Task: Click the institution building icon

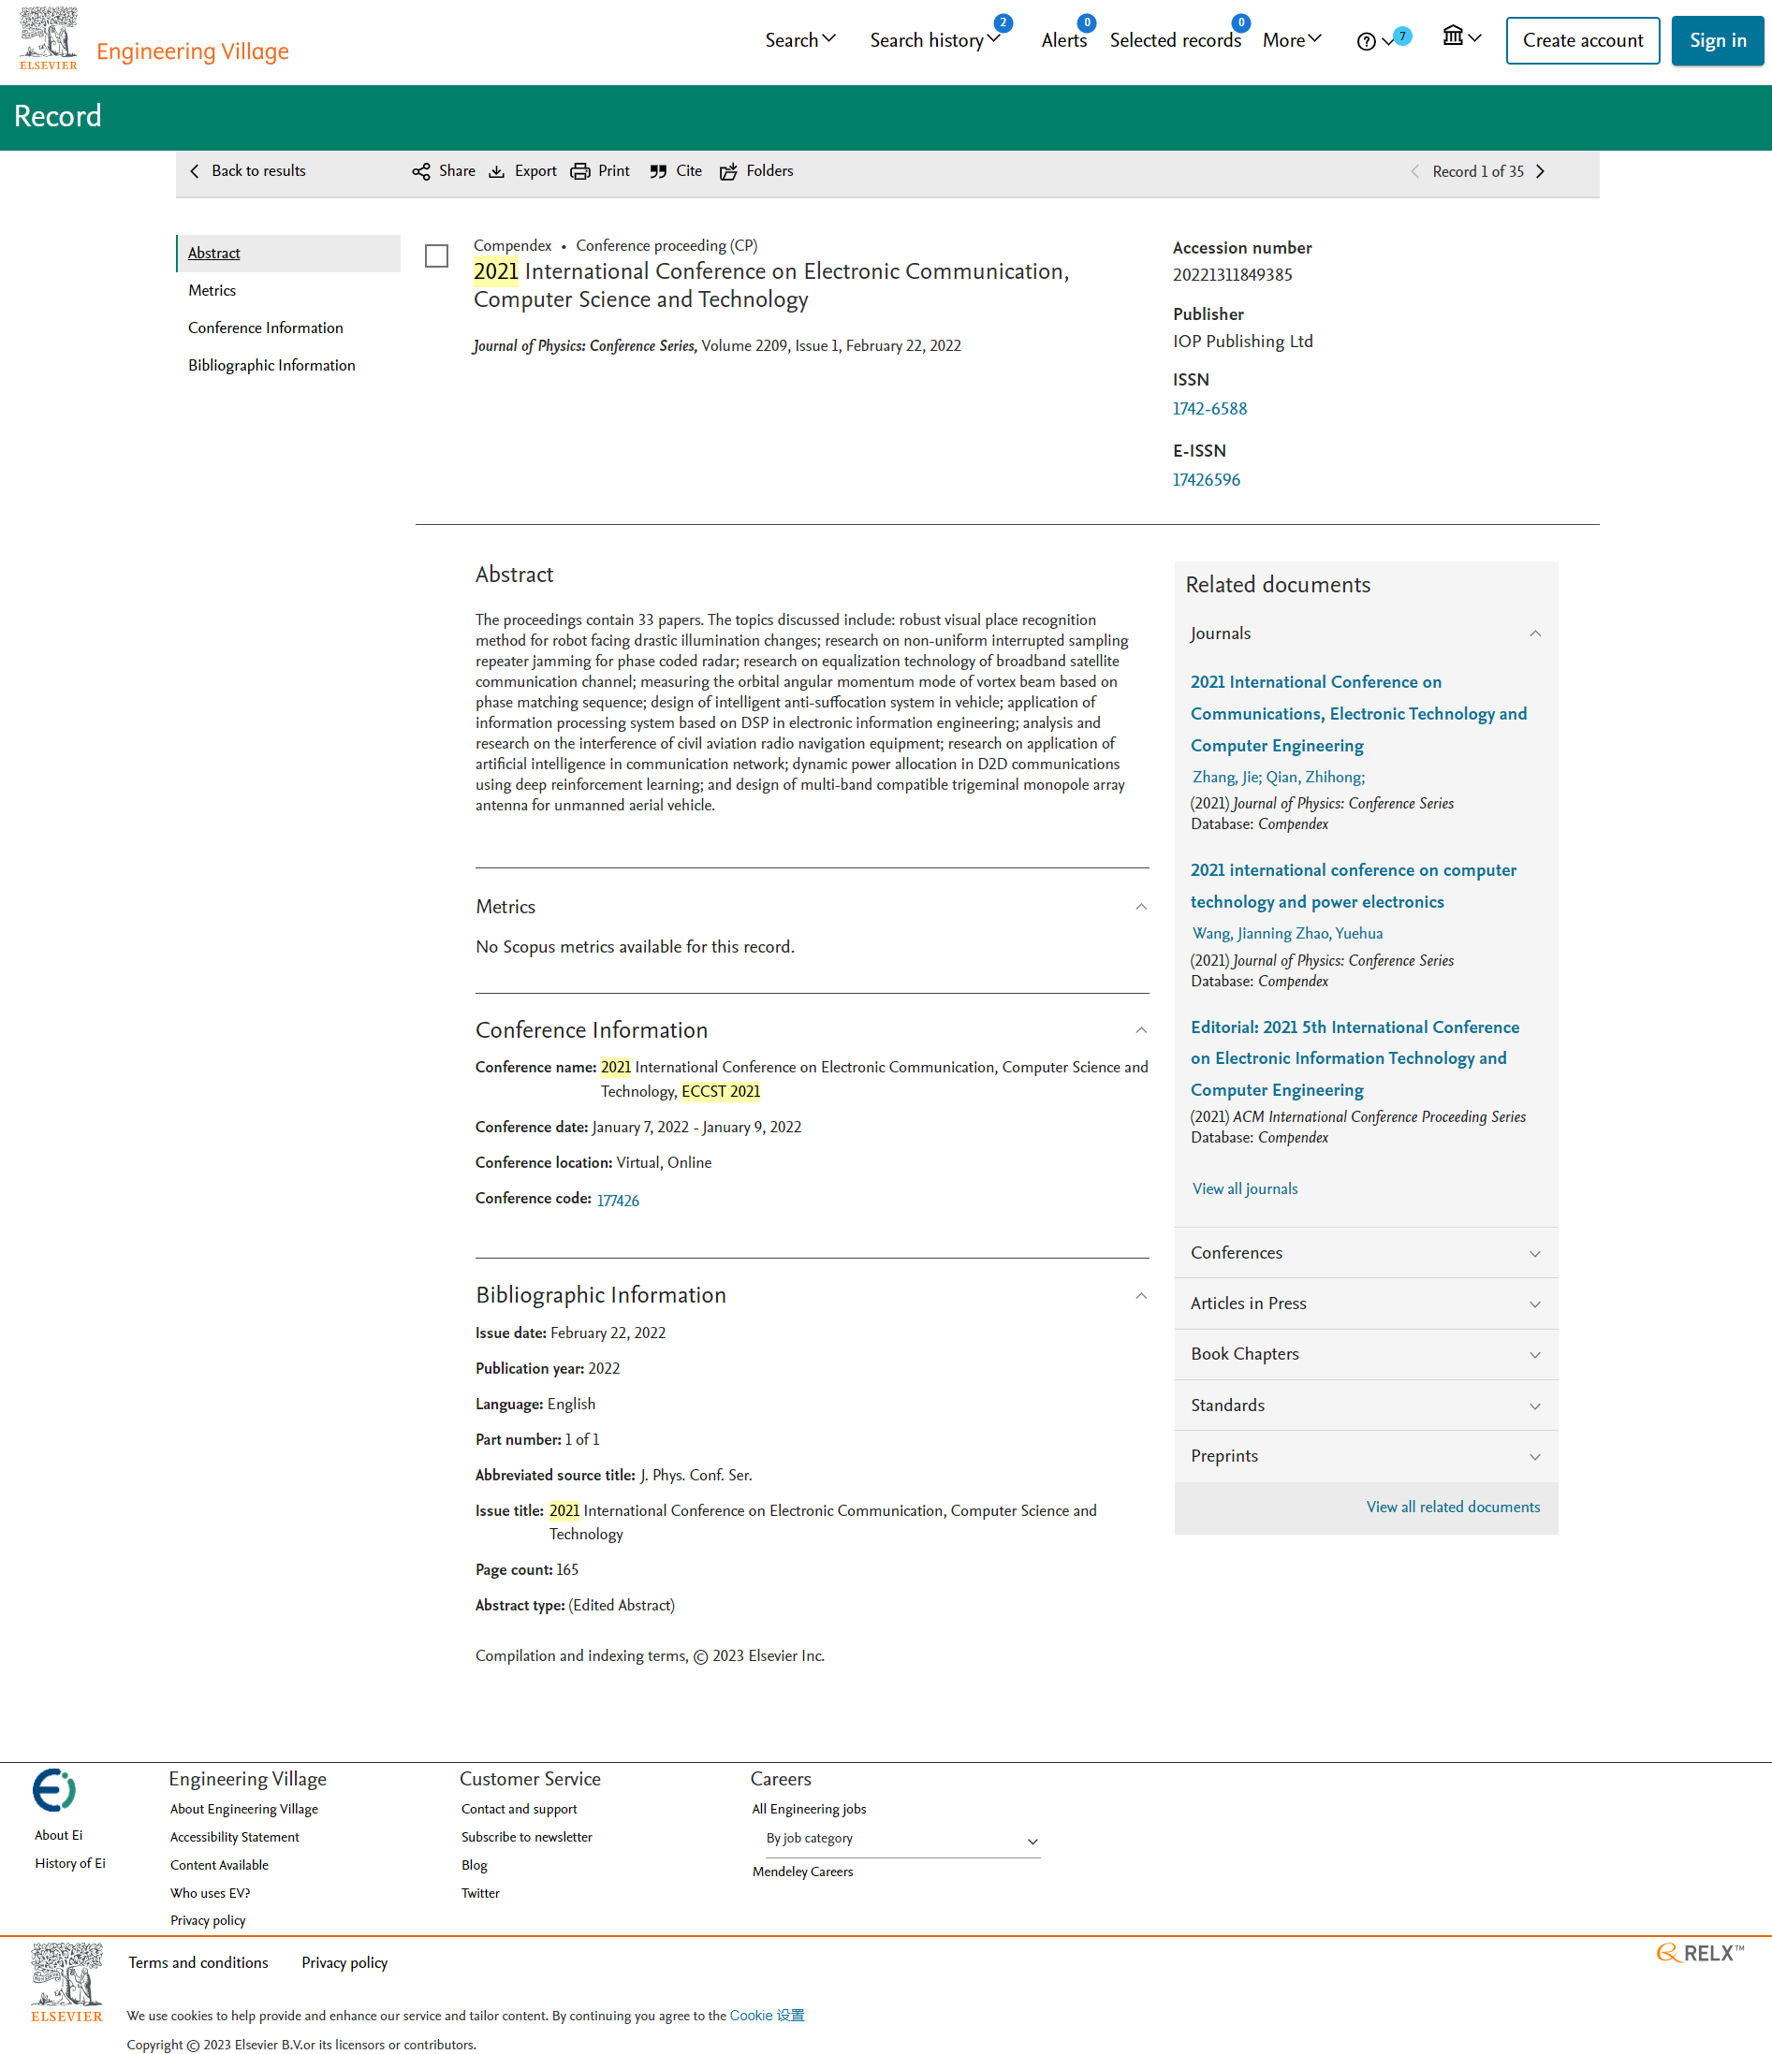Action: [x=1453, y=36]
